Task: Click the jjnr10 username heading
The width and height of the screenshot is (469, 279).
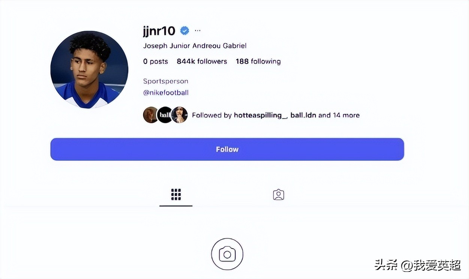Action: (159, 31)
